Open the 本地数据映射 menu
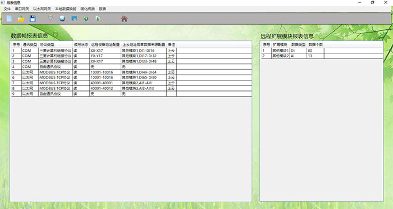The image size is (393, 209). click(66, 9)
